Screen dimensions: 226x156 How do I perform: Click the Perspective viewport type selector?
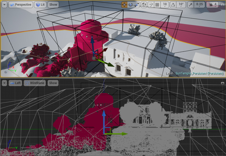click(x=21, y=4)
